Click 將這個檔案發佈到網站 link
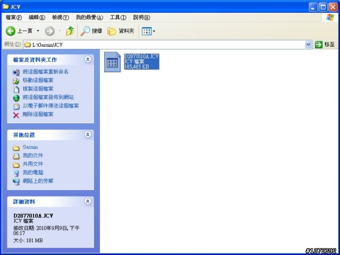This screenshot has height=255, width=340. coord(48,97)
